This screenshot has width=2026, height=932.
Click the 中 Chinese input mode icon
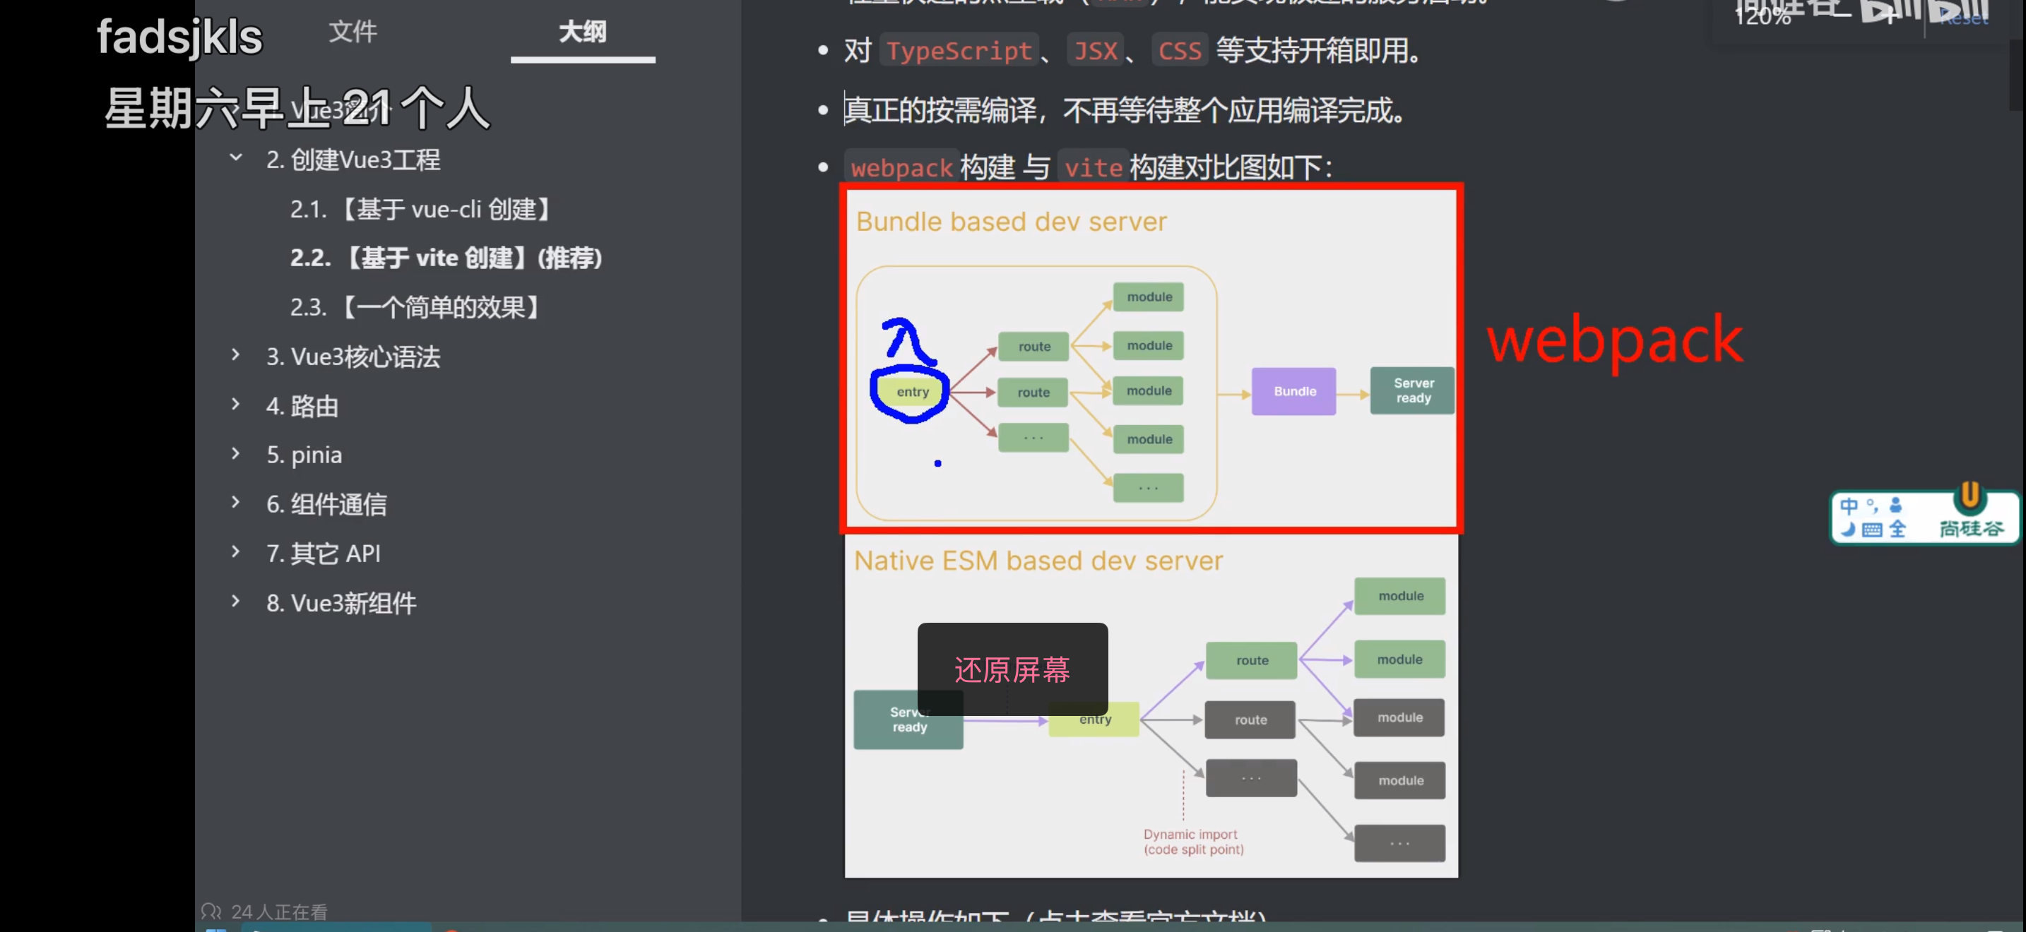(x=1848, y=506)
